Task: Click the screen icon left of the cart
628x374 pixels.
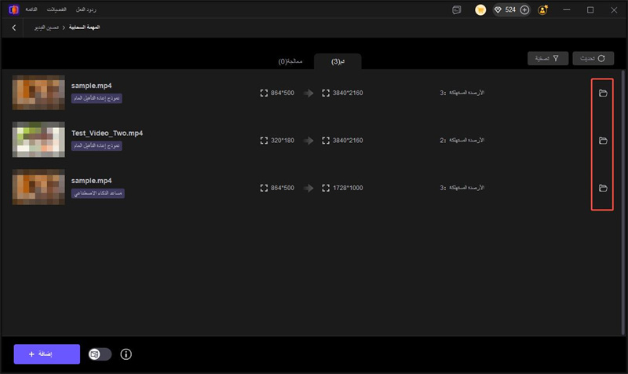Action: pyautogui.click(x=457, y=10)
